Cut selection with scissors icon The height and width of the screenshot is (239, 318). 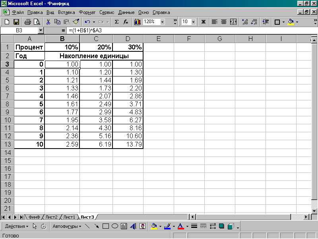[48, 22]
